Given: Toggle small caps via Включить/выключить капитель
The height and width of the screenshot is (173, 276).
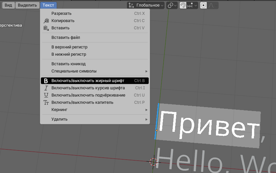Looking at the screenshot, I should click(x=95, y=102).
